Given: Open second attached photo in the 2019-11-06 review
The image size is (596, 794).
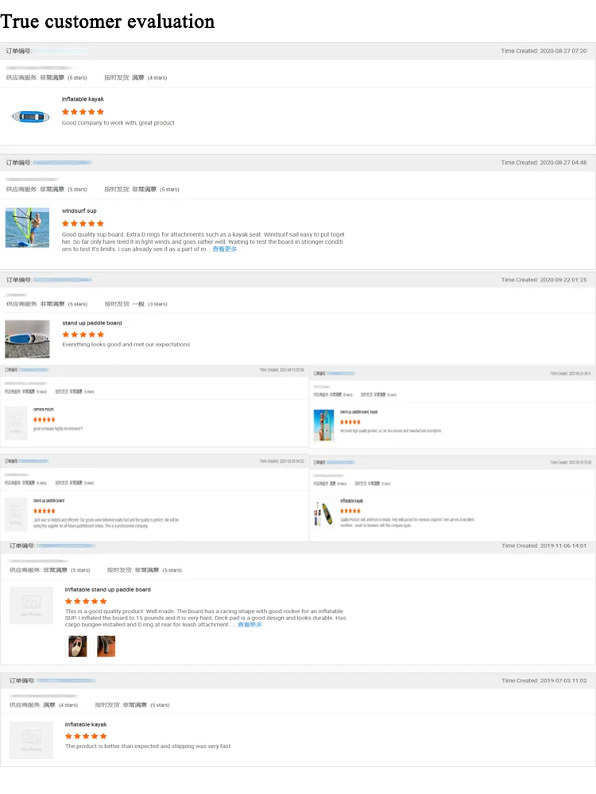Looking at the screenshot, I should point(106,646).
